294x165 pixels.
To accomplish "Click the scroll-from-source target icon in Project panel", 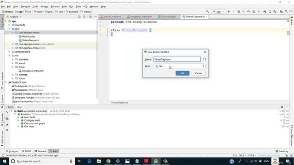I will tap(79, 16).
